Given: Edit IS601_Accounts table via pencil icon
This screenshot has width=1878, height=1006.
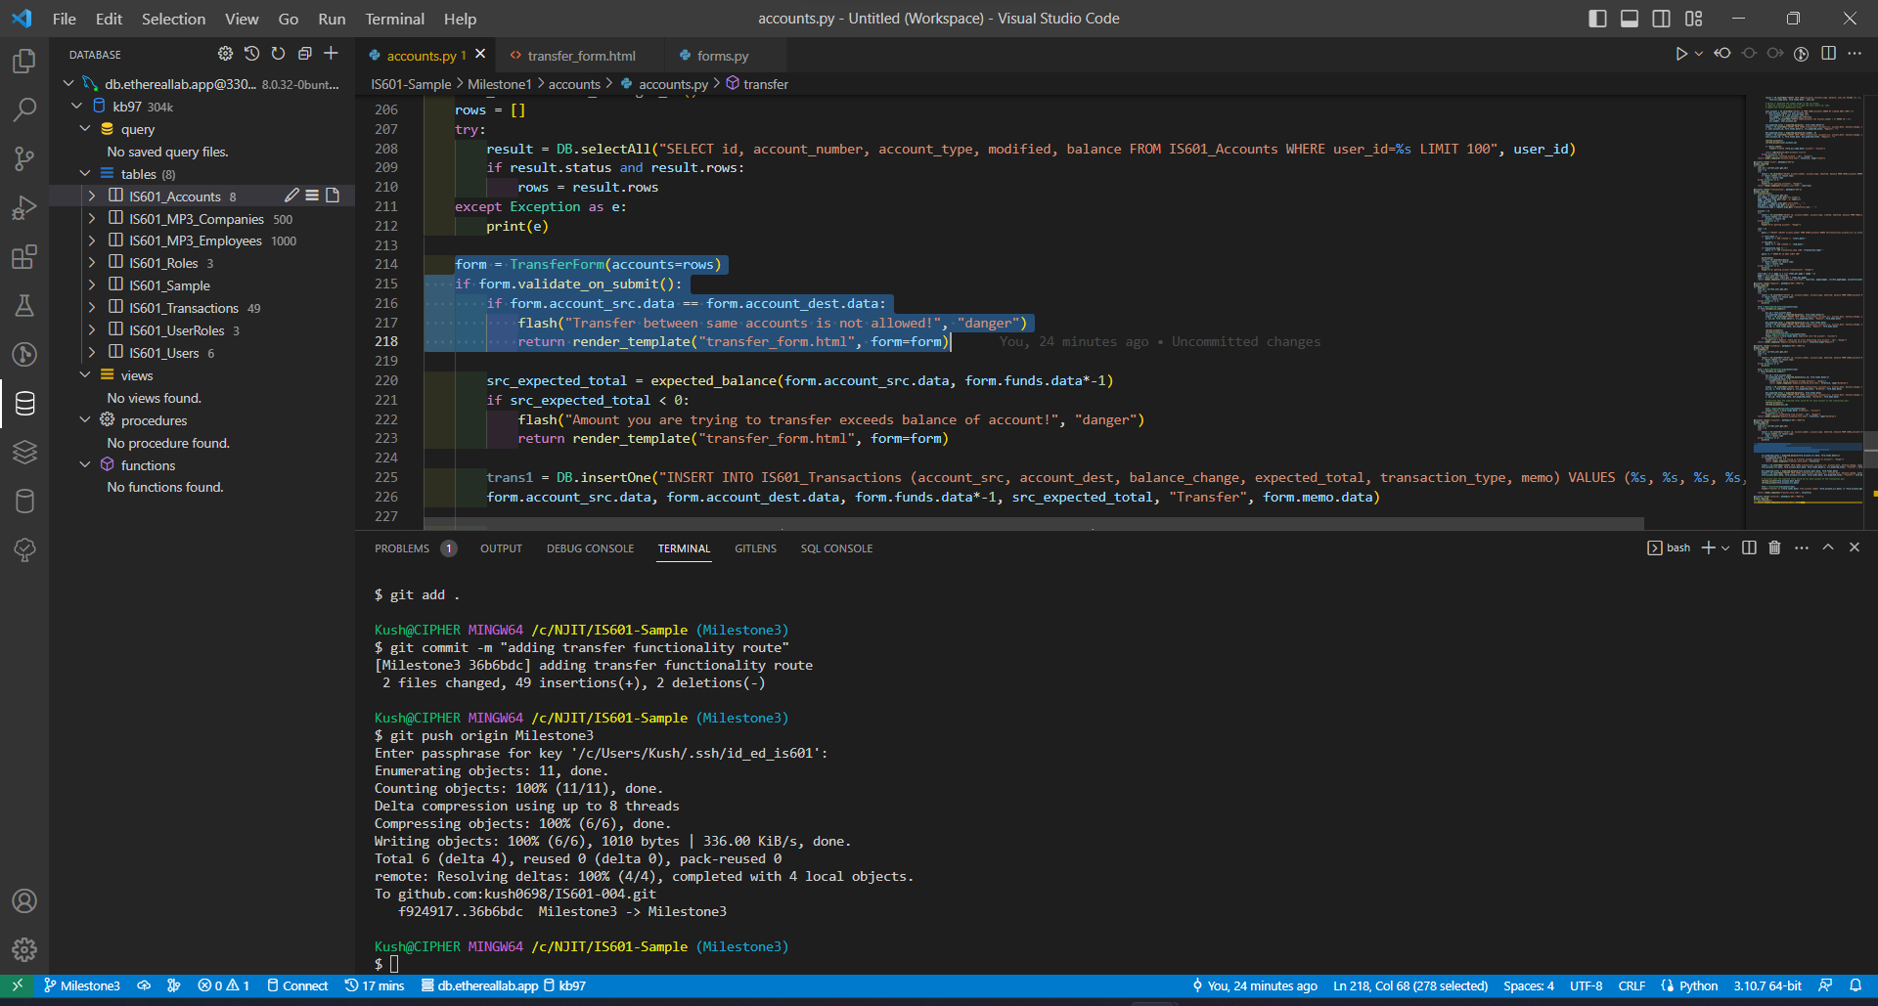Looking at the screenshot, I should pos(291,196).
